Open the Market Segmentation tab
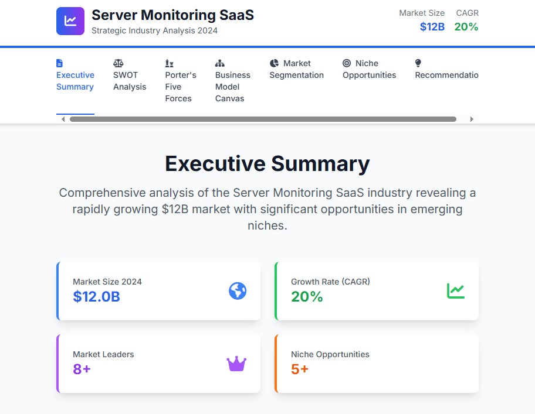The height and width of the screenshot is (414, 535). [296, 70]
